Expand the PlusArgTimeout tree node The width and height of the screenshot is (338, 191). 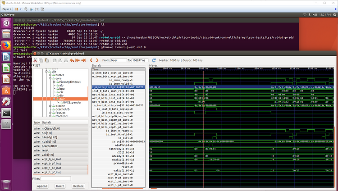54,82
